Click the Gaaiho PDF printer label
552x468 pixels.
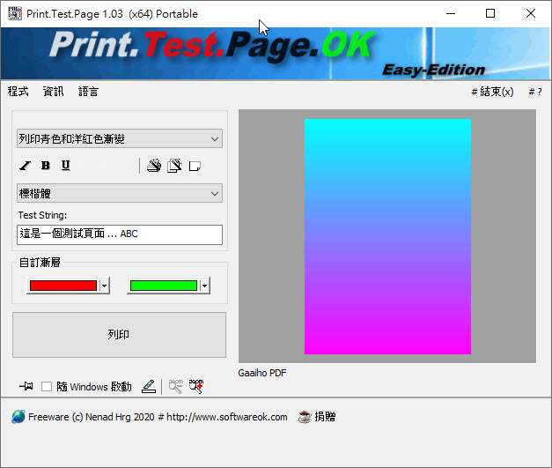pyautogui.click(x=262, y=373)
